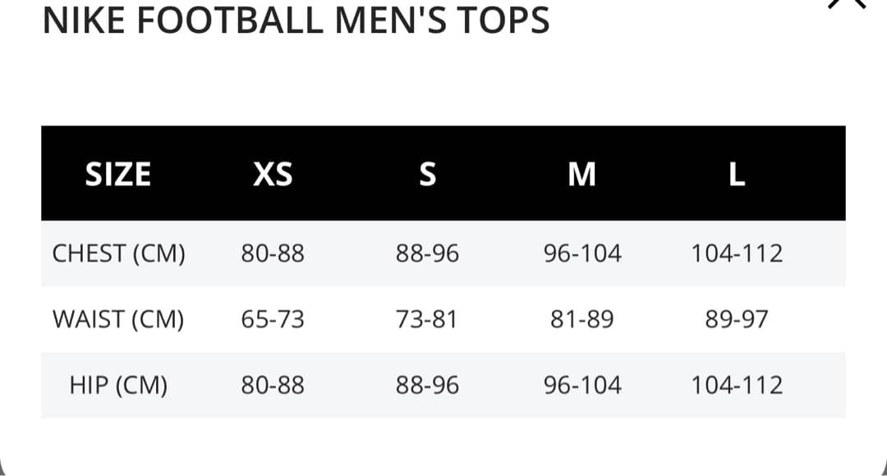Screen dimensions: 887x476
Task: Select the S size column header
Action: (x=427, y=174)
